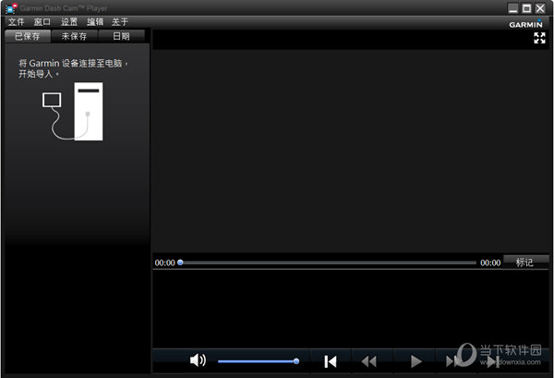Switch to the 已保存 tab
Viewport: 554px width, 378px height.
(28, 36)
